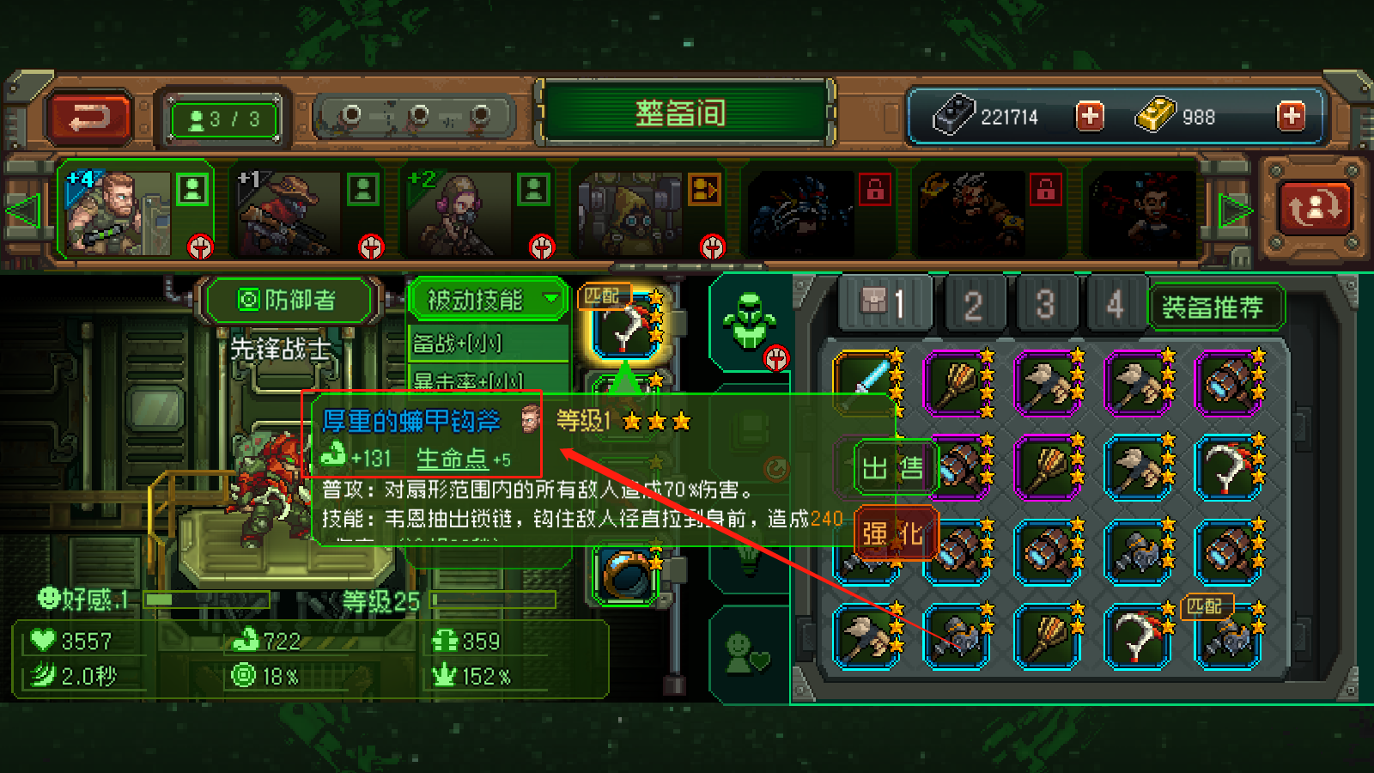Click the 出售 sell button
The height and width of the screenshot is (773, 1374).
tap(893, 468)
